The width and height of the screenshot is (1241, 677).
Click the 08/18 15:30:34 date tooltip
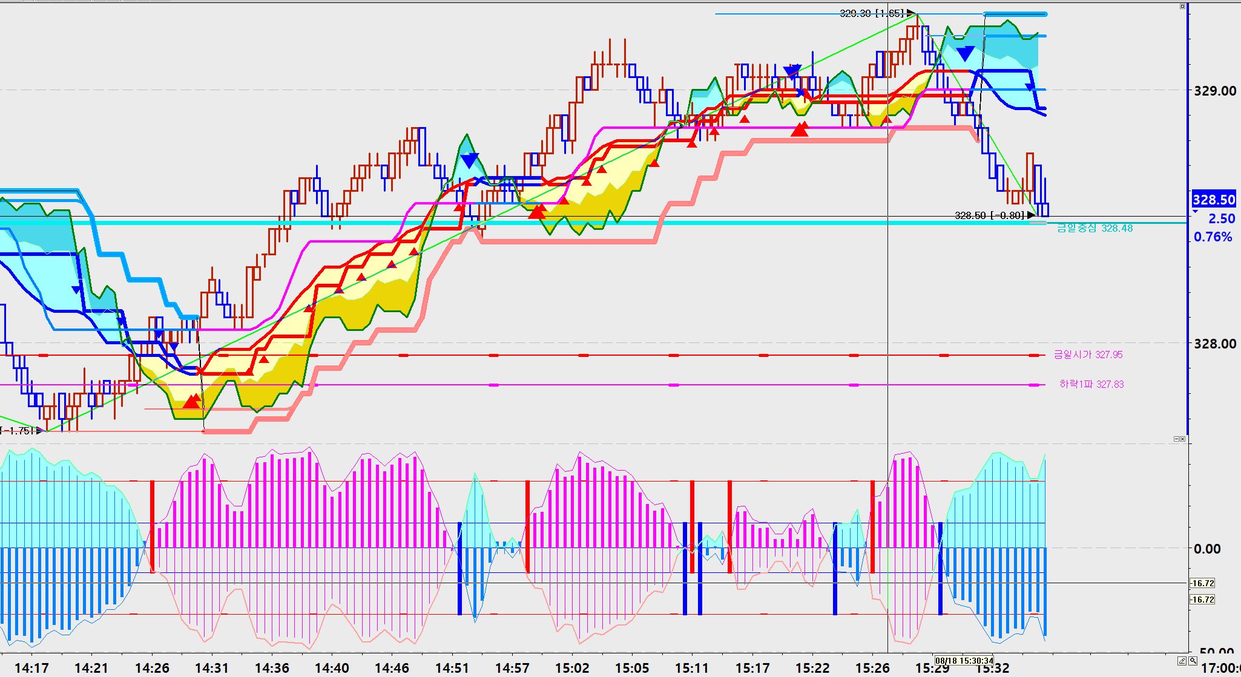(964, 661)
